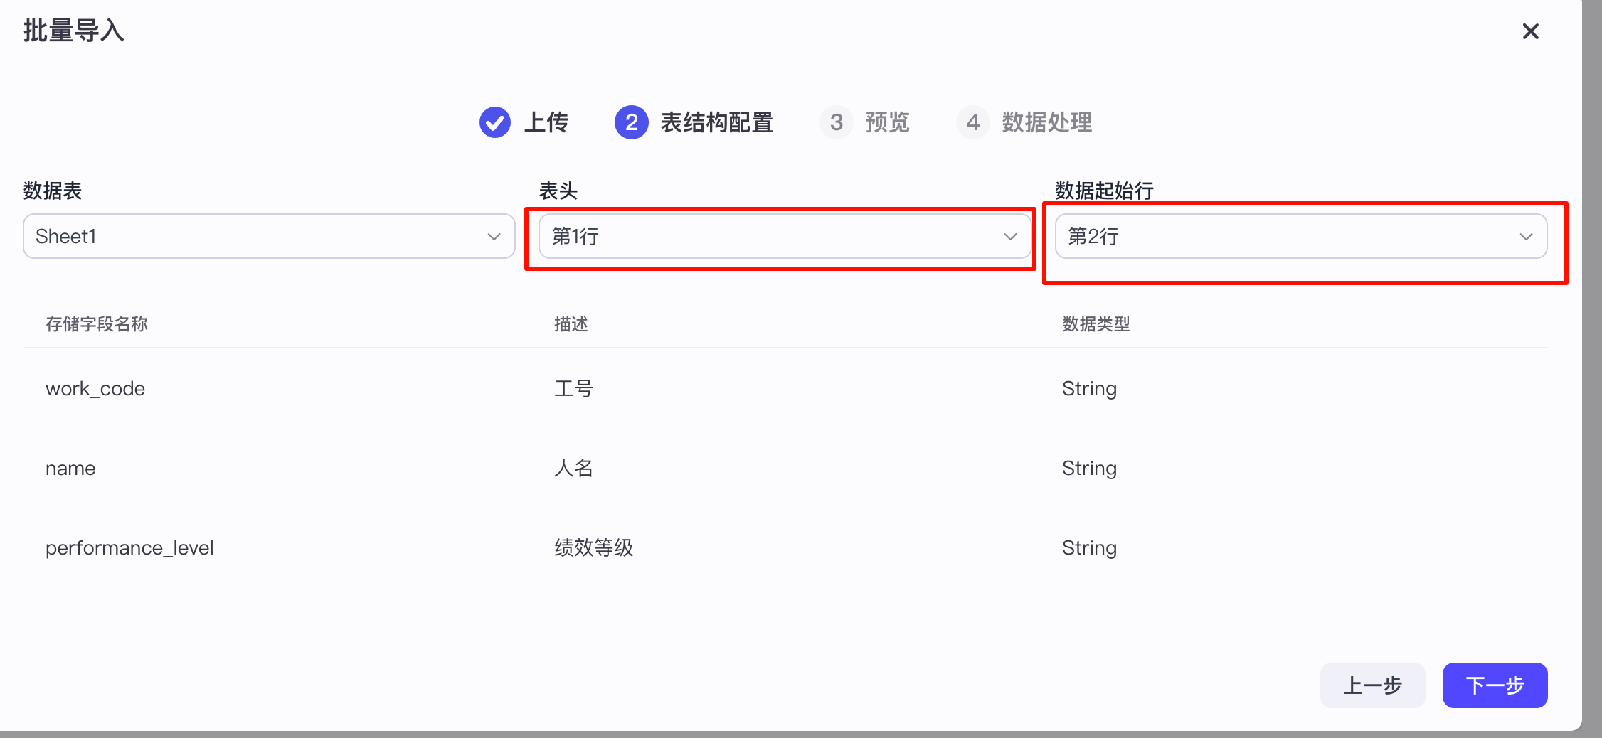Click the 上传 step checkmark icon
The height and width of the screenshot is (738, 1602).
coord(494,122)
